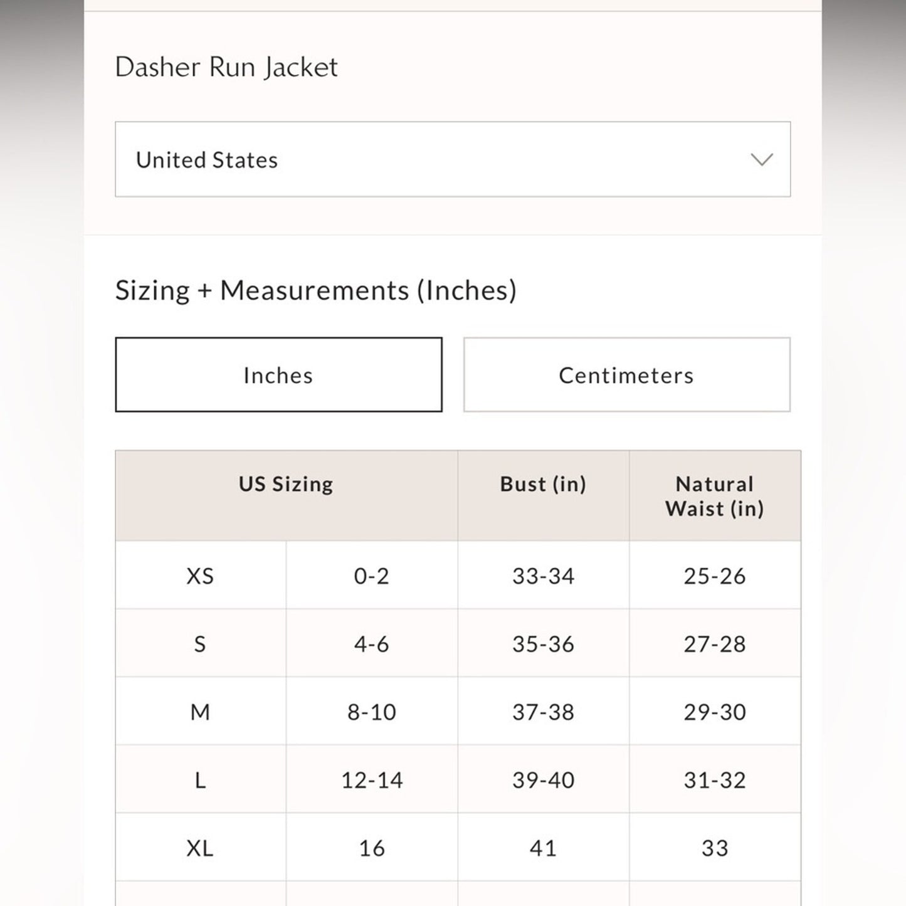This screenshot has height=906, width=906.
Task: Click the Dasher Run Jacket title
Action: point(226,66)
